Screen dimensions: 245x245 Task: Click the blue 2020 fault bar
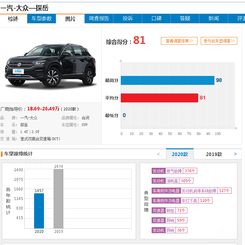pyautogui.click(x=39, y=211)
